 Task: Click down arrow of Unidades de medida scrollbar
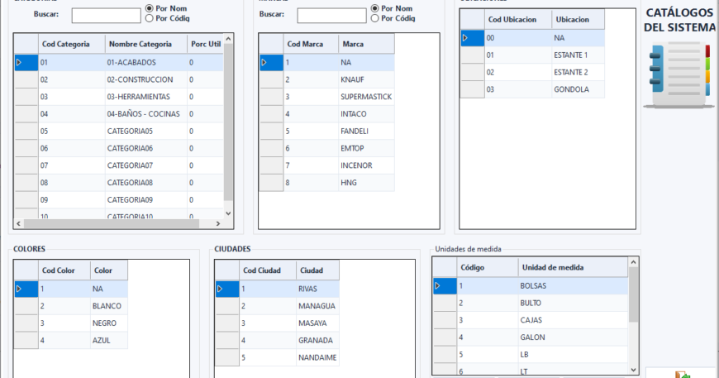coord(633,370)
